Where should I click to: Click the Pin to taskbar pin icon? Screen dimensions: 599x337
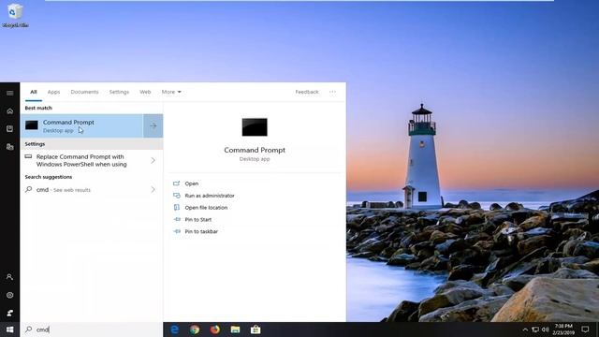(177, 231)
